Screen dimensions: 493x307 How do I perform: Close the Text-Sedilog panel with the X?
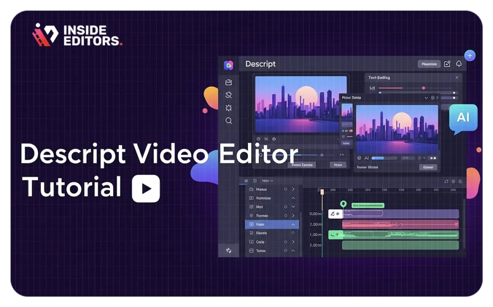[457, 78]
